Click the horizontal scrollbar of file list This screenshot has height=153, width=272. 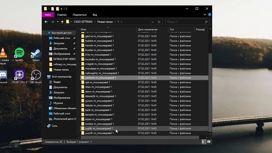pyautogui.click(x=140, y=137)
